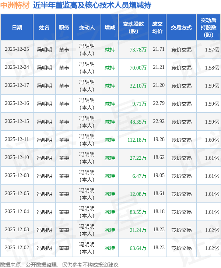Click date cell 2025-12-17
The height and width of the screenshot is (268, 221).
(17, 85)
